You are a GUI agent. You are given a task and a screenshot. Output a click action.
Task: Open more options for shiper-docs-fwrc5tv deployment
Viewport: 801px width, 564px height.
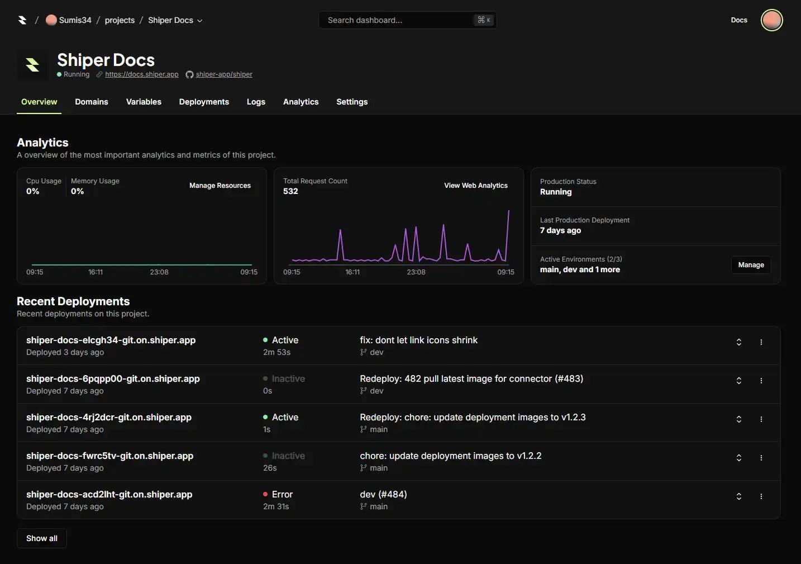point(761,458)
